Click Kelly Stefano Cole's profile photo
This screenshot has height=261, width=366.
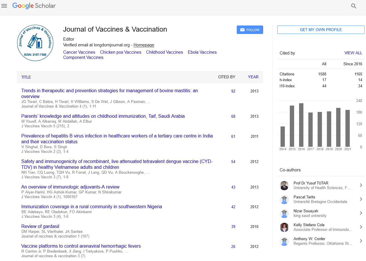(x=284, y=227)
